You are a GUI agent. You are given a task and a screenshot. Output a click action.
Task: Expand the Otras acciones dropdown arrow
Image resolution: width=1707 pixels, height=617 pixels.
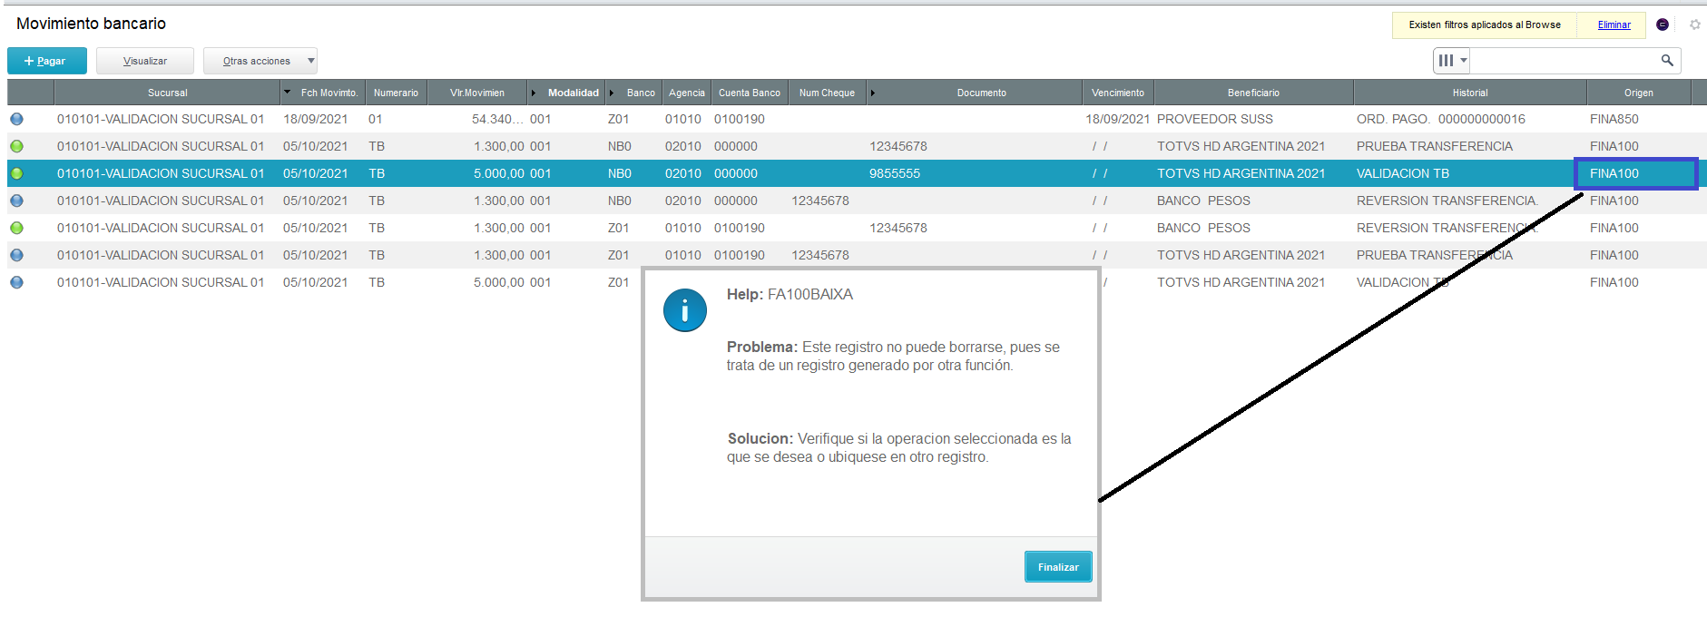(310, 61)
